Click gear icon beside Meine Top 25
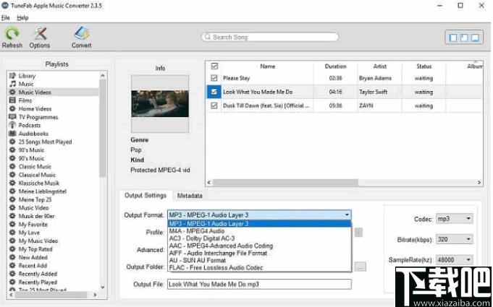493x307 pixels. tap(12, 199)
